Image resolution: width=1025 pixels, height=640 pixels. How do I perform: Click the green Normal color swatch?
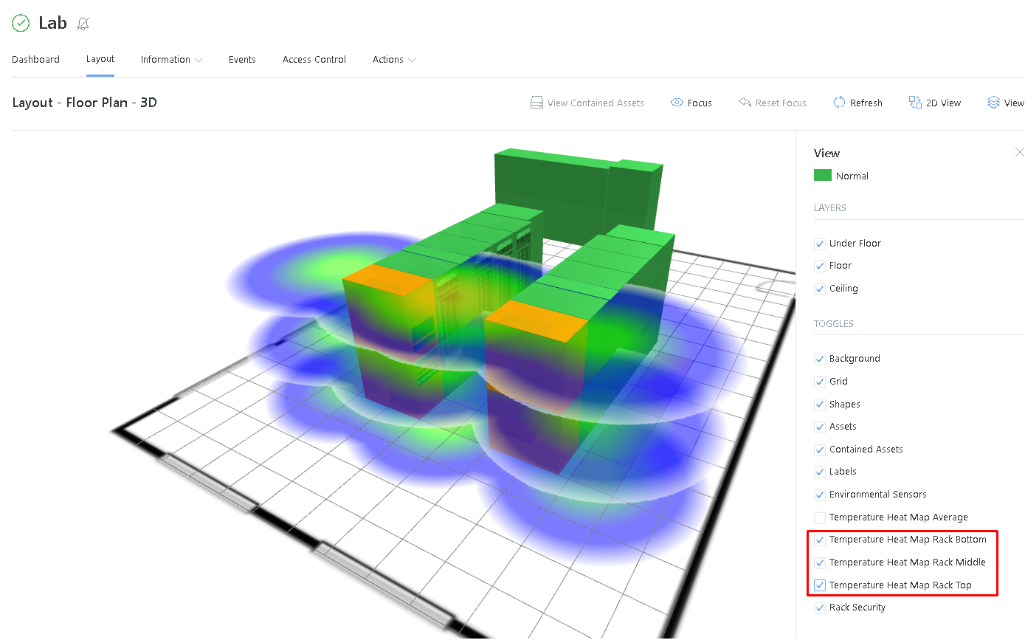pos(822,176)
